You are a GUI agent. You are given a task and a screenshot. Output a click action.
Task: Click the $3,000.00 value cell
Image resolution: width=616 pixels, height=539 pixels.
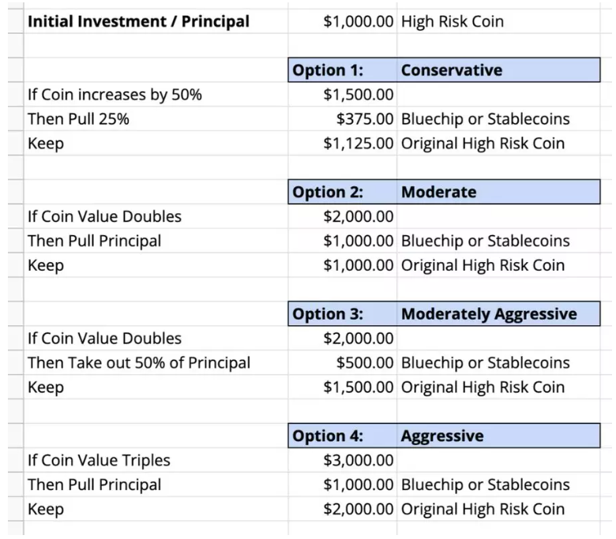point(342,460)
